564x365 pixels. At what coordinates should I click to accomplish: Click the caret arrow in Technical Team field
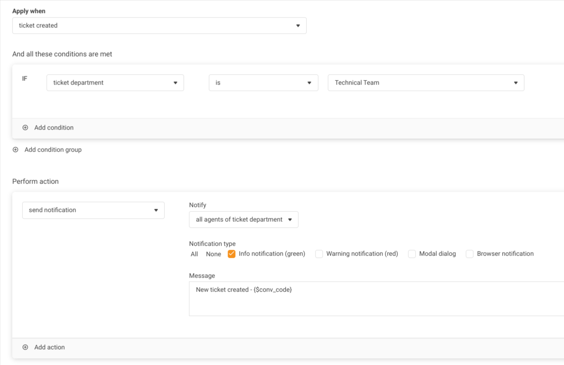coord(516,83)
